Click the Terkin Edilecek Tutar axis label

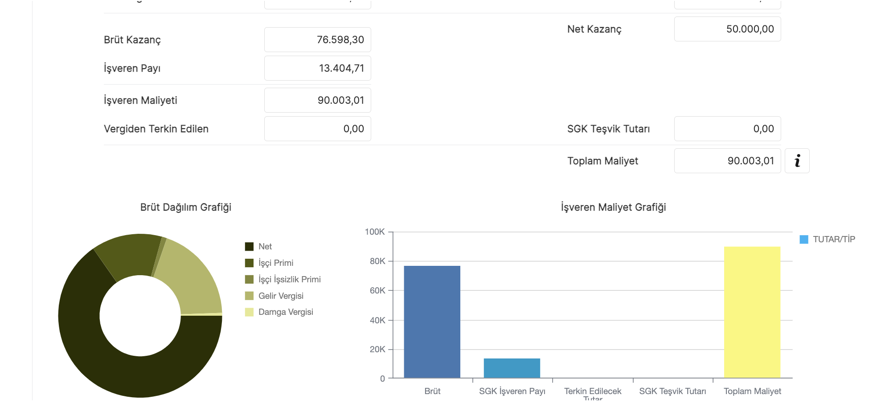point(593,394)
